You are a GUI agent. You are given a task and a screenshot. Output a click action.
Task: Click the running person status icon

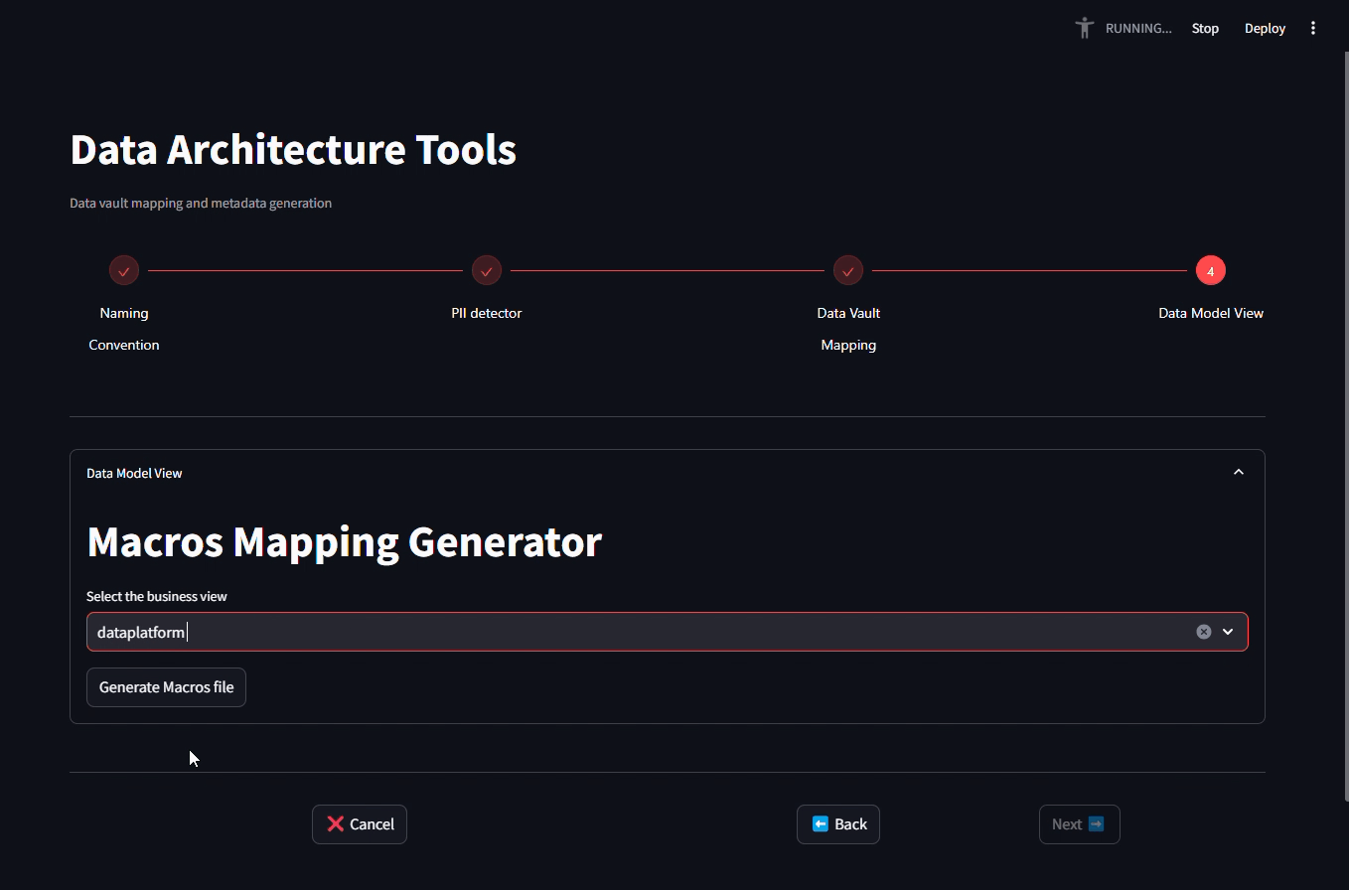pos(1084,27)
